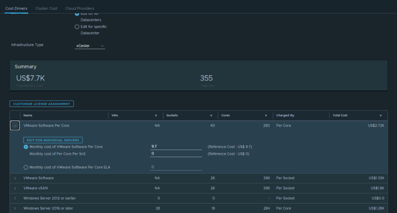Collapse the VMware Software Per Core row
This screenshot has height=213, width=397.
coord(15,125)
